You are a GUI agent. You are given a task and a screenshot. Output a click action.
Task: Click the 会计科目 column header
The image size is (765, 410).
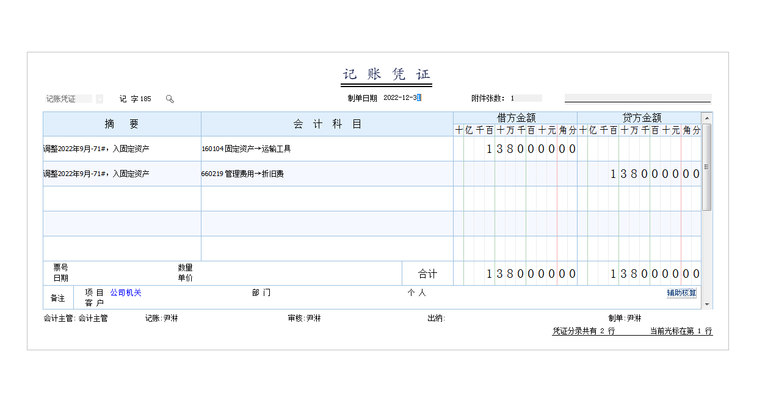(327, 124)
